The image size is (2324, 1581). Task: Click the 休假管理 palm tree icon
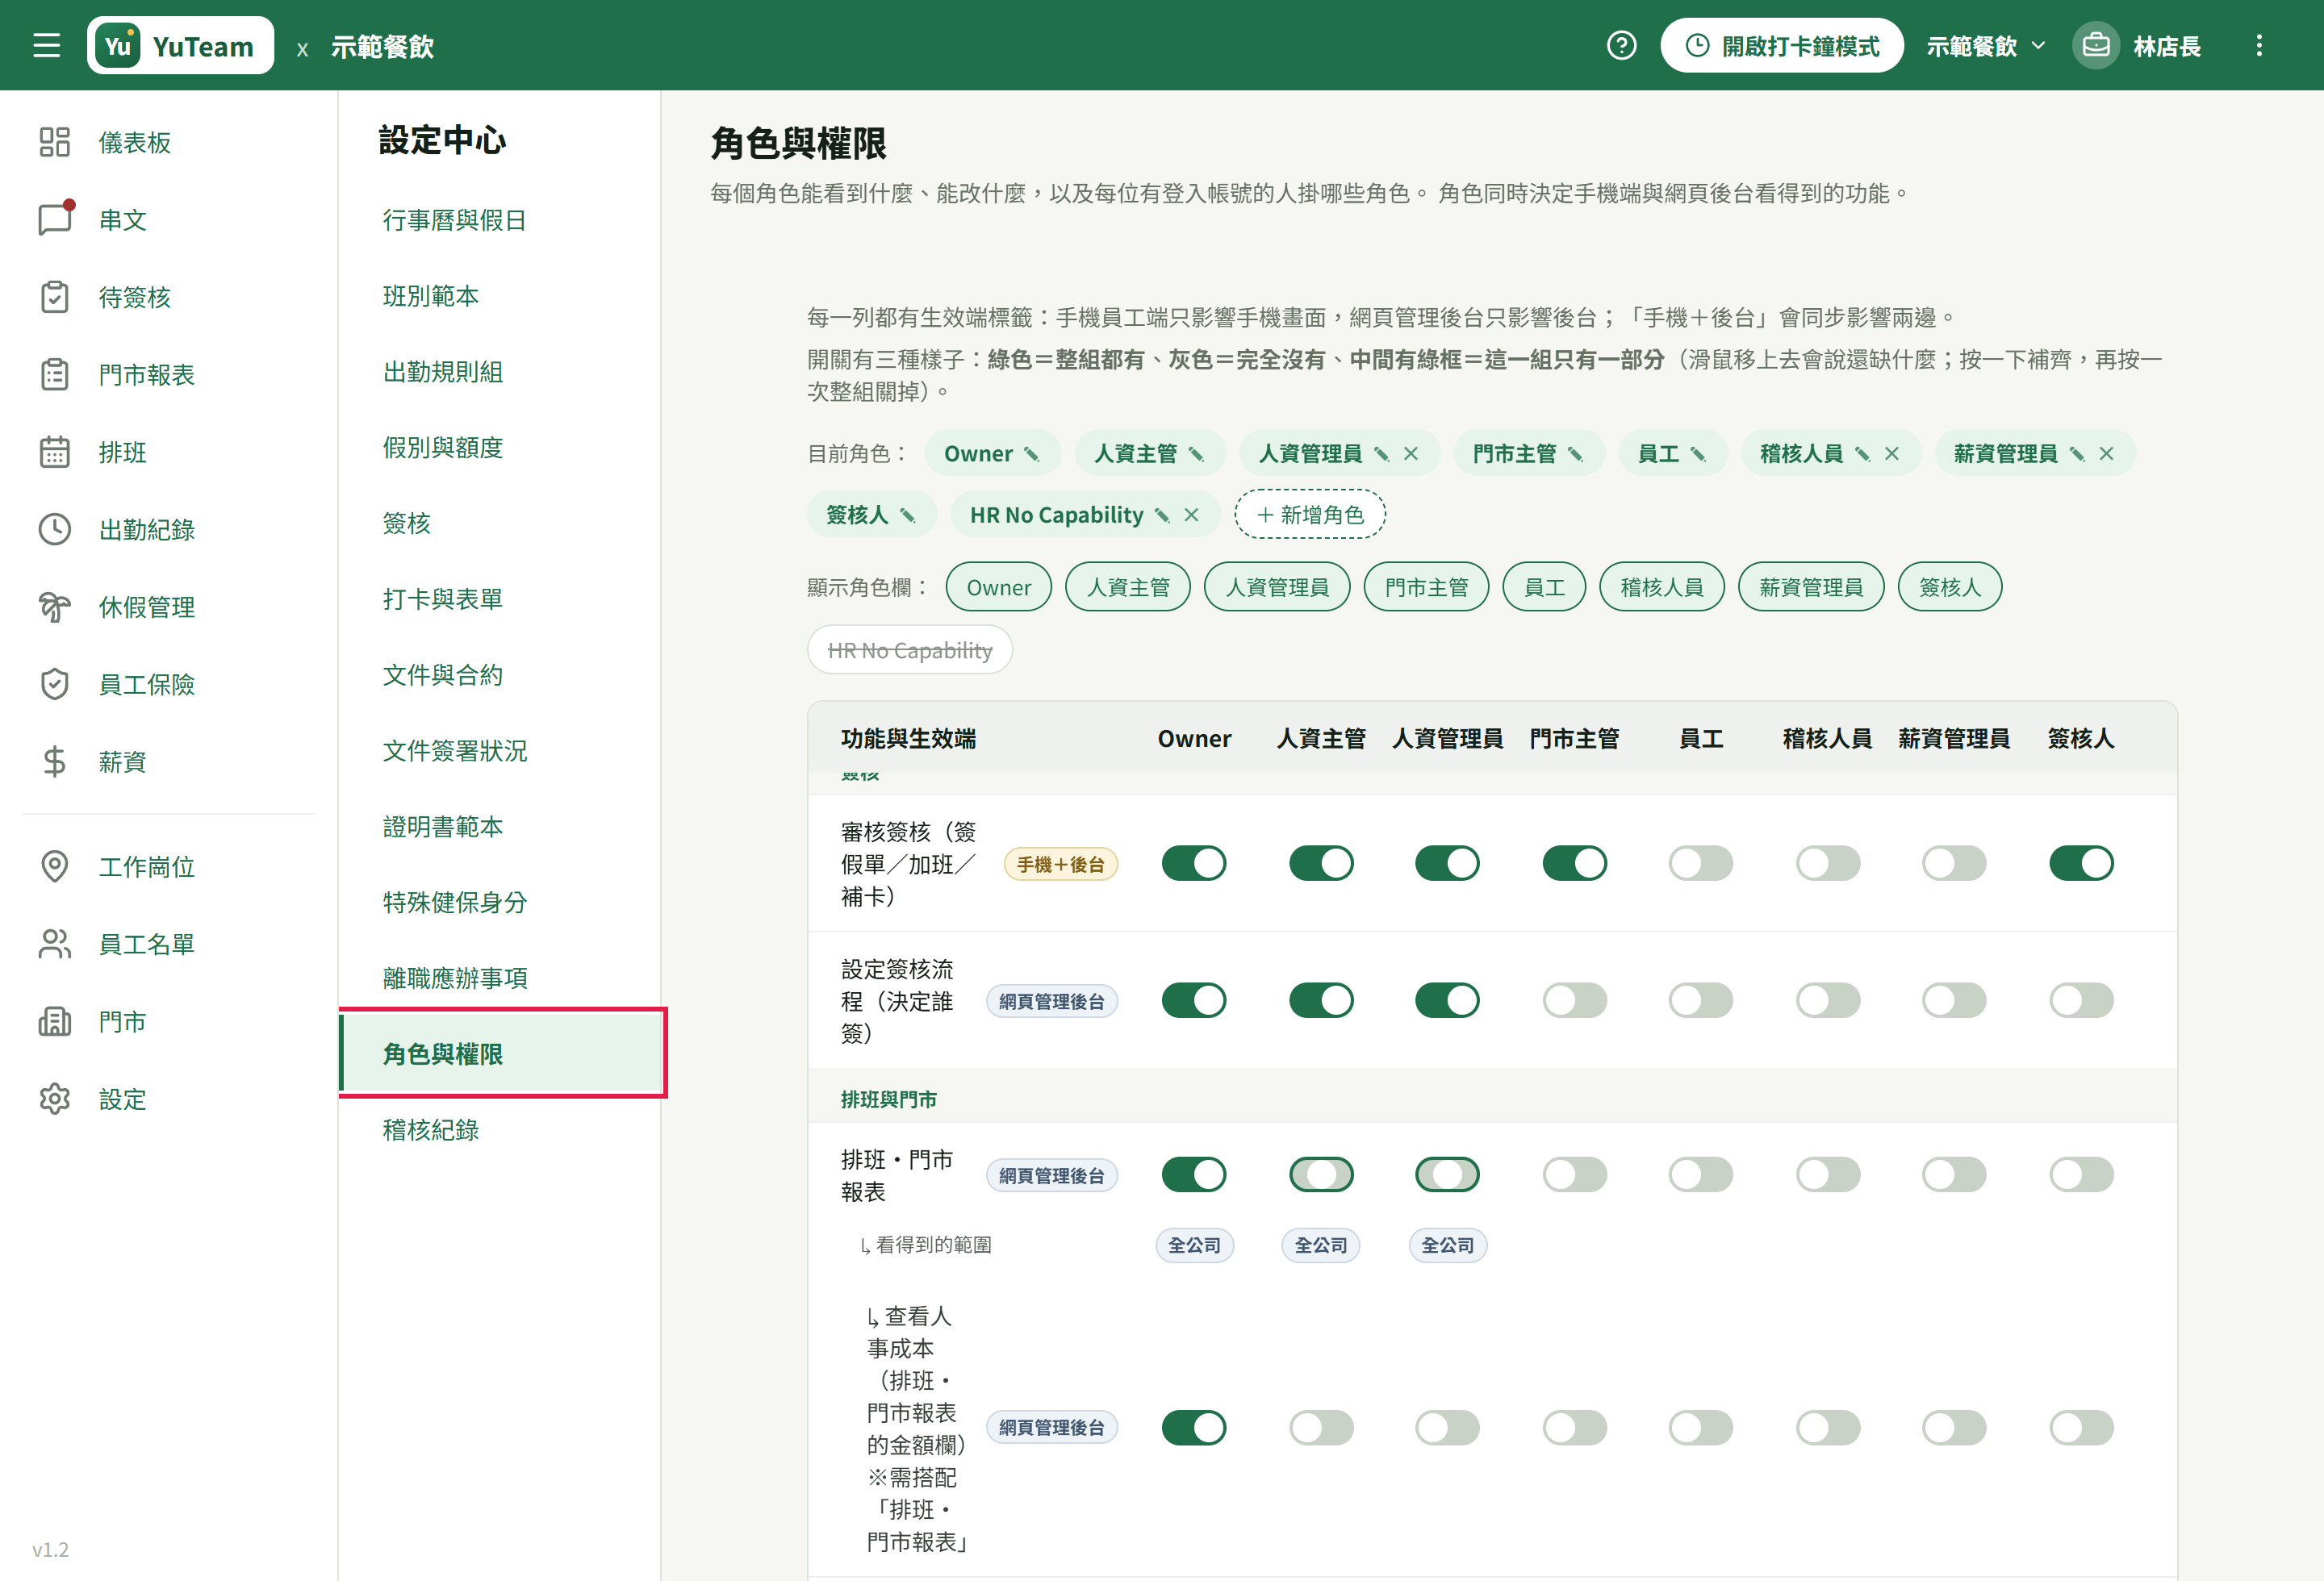point(54,607)
